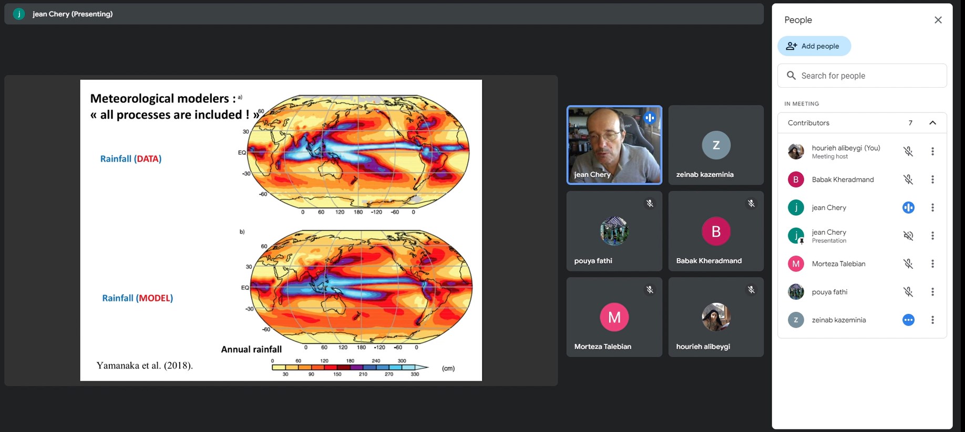Close the People side panel
This screenshot has width=965, height=432.
[x=938, y=20]
